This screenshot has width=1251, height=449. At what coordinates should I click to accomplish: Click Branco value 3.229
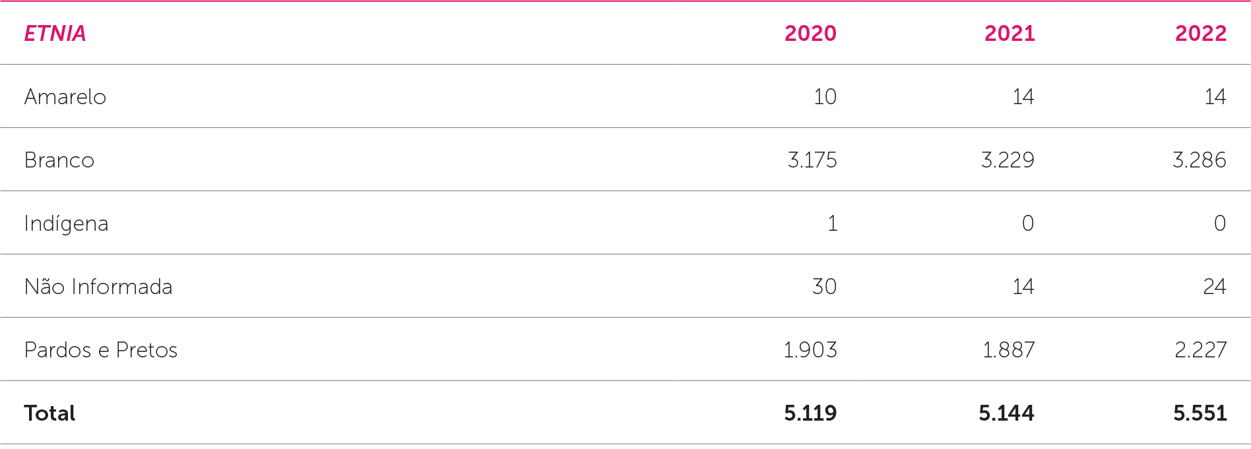[x=1008, y=160]
